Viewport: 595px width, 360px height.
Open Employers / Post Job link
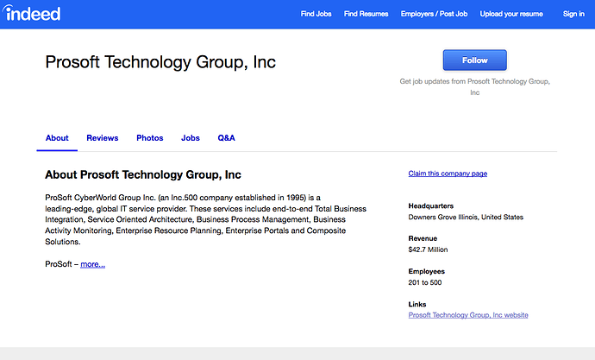[434, 14]
